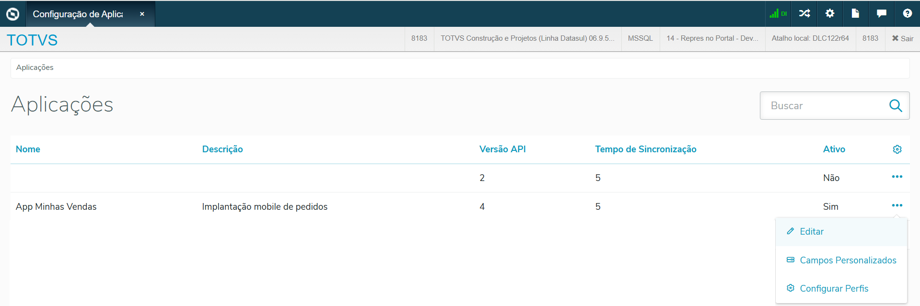Click the pencil icon beside Editar
This screenshot has height=306, width=920.
coord(791,231)
